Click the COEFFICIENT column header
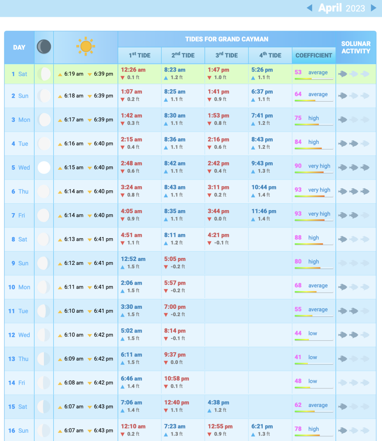The width and height of the screenshot is (382, 441). [x=314, y=55]
